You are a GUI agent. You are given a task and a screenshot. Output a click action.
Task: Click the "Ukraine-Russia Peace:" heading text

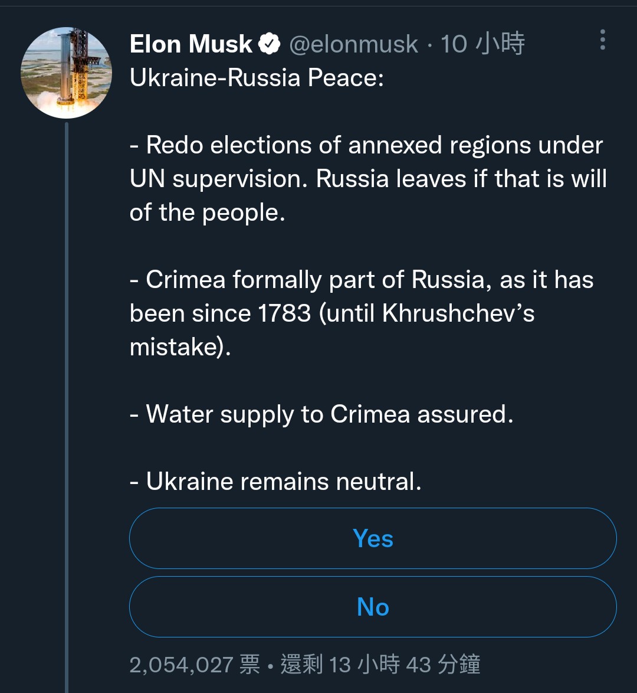tap(257, 78)
